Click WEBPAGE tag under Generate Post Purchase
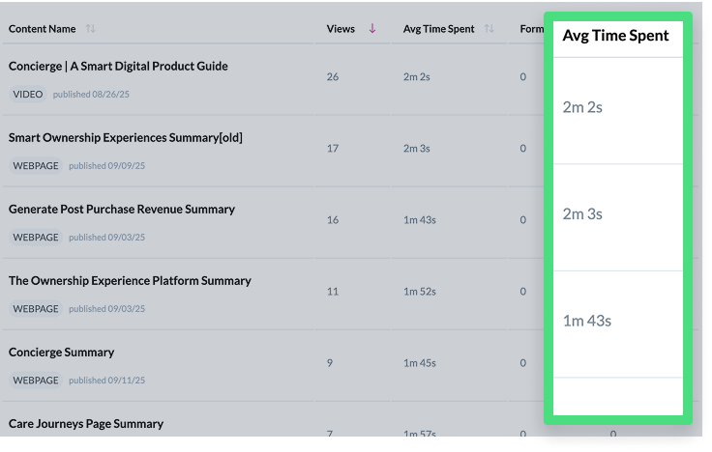Viewport: 712px width, 452px height. 36,237
